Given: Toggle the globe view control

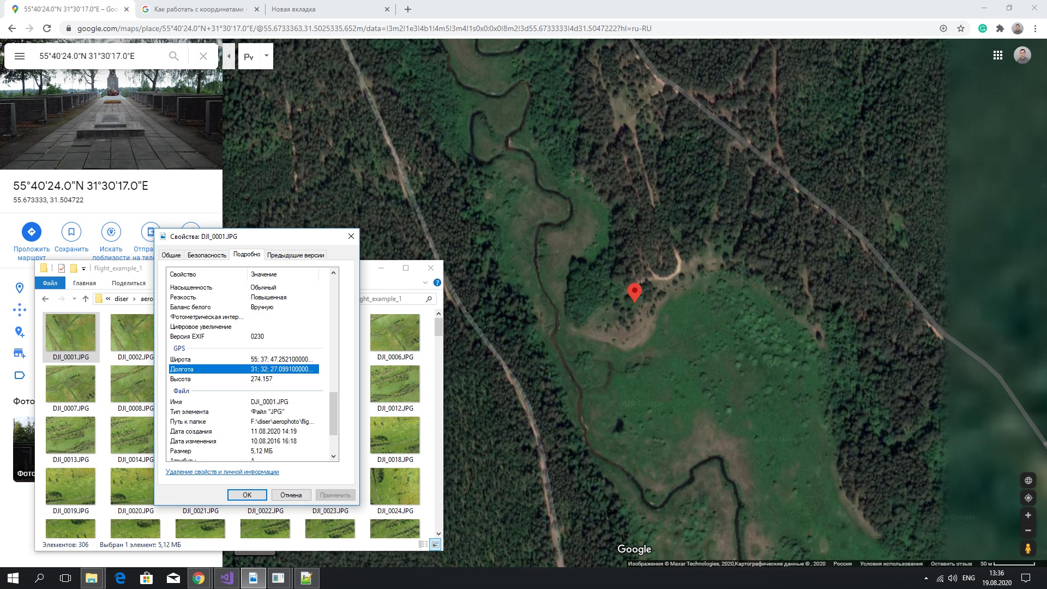Looking at the screenshot, I should (1028, 480).
